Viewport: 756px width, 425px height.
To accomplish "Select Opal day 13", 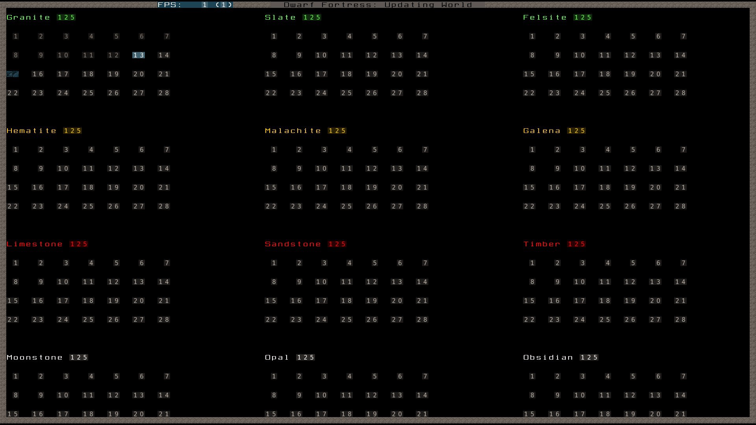I will tap(397, 395).
